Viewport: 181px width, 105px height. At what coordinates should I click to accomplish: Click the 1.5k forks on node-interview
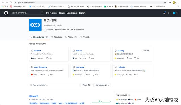(50, 75)
